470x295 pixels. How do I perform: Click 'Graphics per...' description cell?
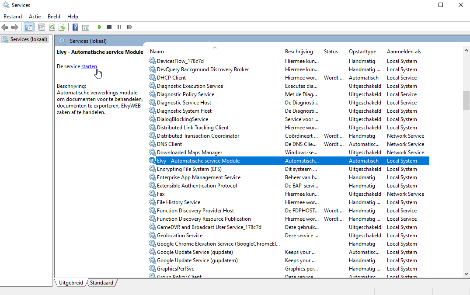pos(301,269)
